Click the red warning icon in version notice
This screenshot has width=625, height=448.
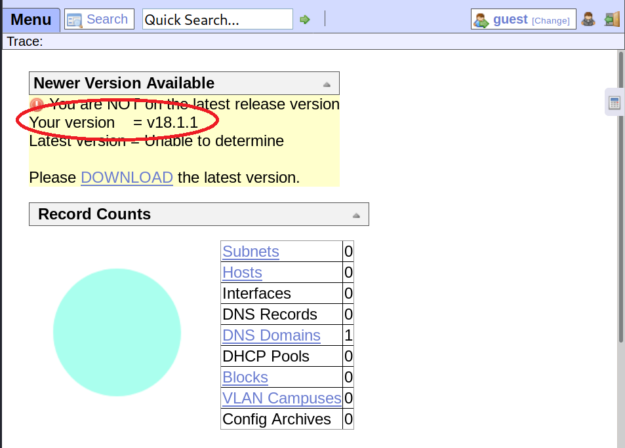tap(37, 104)
